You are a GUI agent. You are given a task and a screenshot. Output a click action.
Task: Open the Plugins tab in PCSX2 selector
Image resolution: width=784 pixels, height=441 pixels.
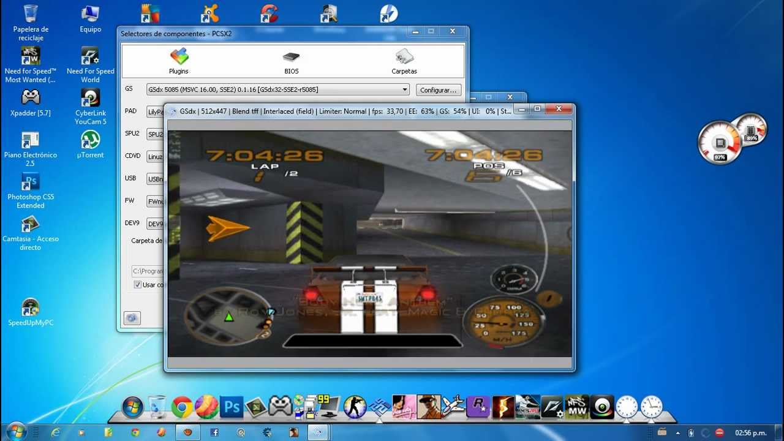[x=179, y=62]
